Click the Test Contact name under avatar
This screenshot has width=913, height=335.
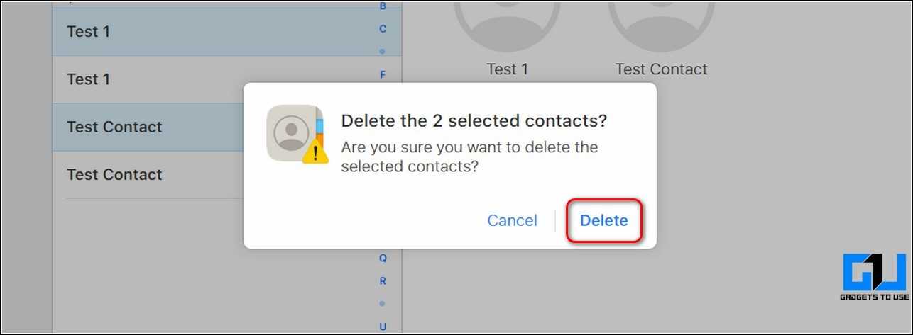click(x=661, y=69)
